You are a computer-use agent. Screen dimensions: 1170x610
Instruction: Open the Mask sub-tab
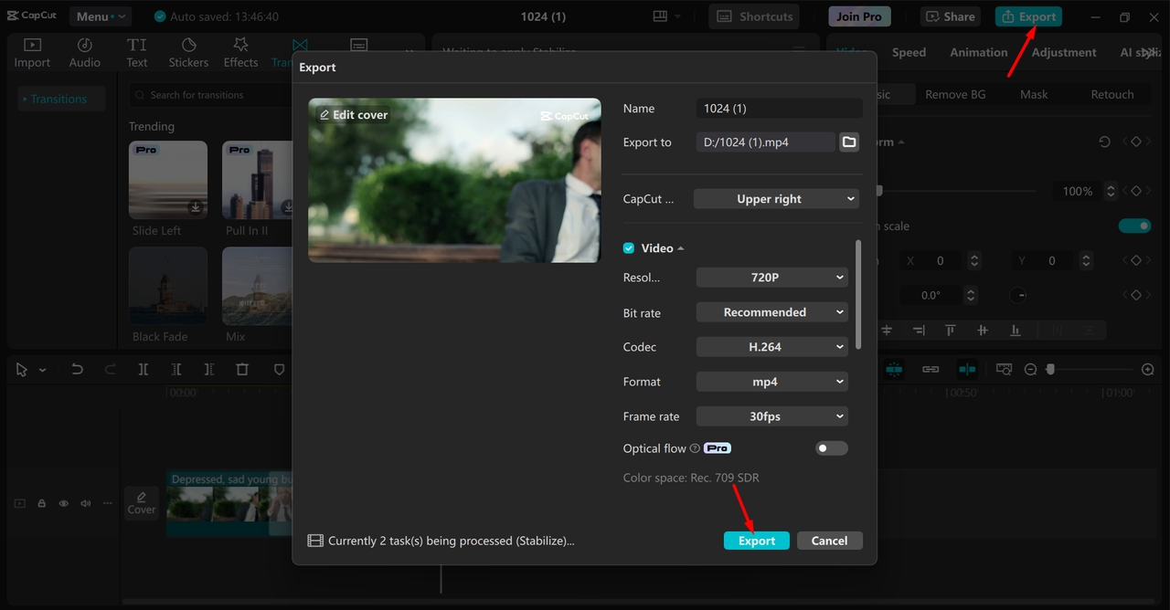coord(1034,94)
